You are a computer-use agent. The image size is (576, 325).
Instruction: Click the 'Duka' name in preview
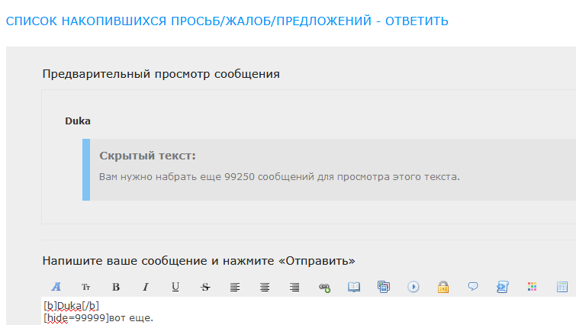point(78,121)
